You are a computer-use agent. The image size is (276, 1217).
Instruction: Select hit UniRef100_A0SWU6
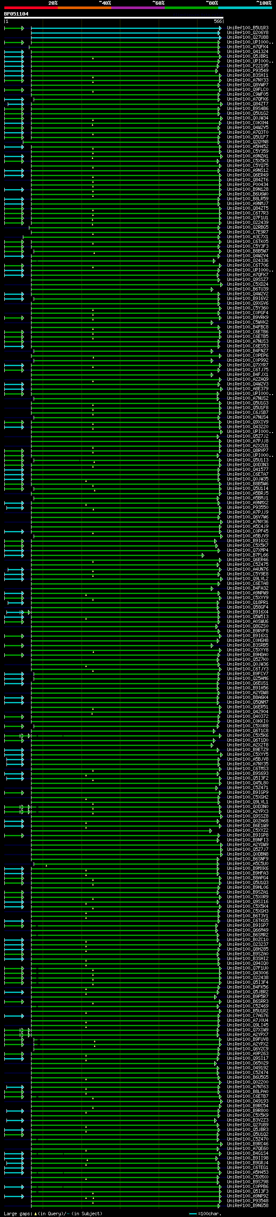click(248, 621)
